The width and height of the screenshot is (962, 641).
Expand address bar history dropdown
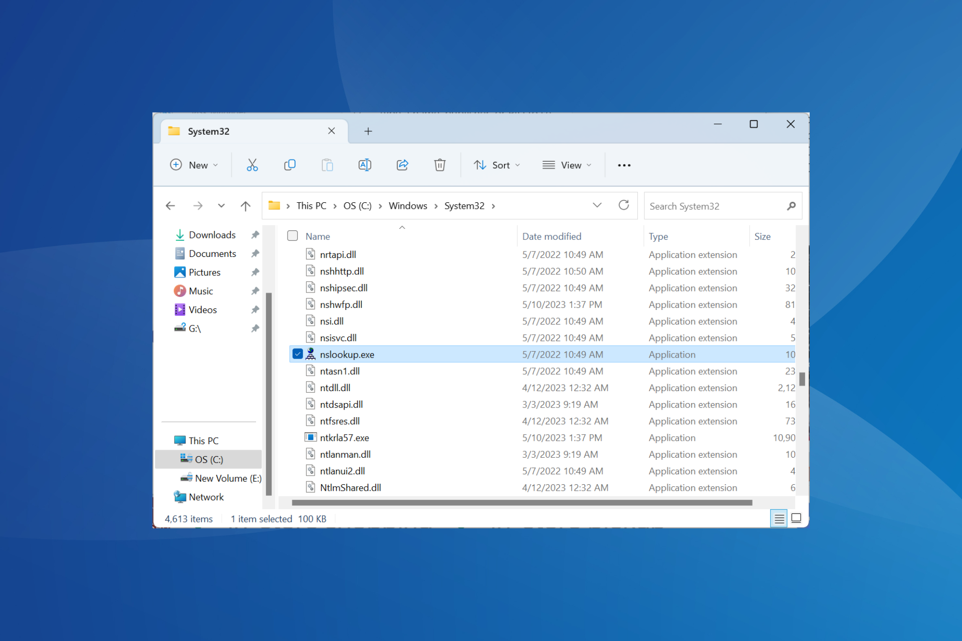tap(597, 205)
